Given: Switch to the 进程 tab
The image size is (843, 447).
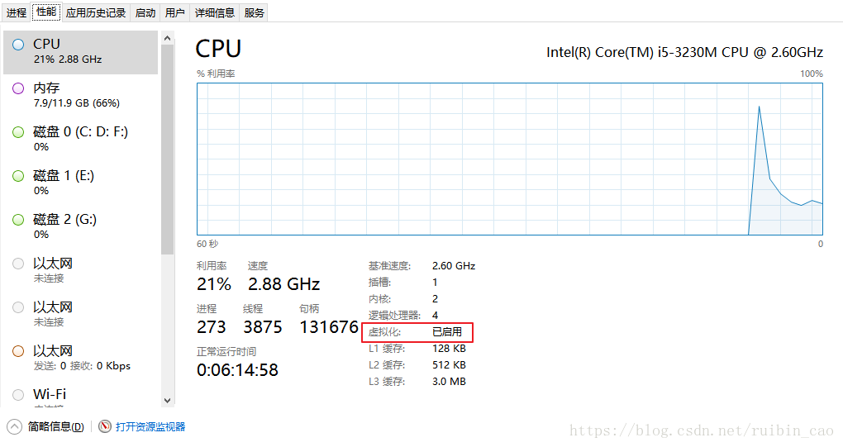Looking at the screenshot, I should click(x=17, y=12).
